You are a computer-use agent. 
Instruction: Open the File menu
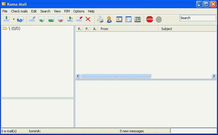tap(5, 11)
